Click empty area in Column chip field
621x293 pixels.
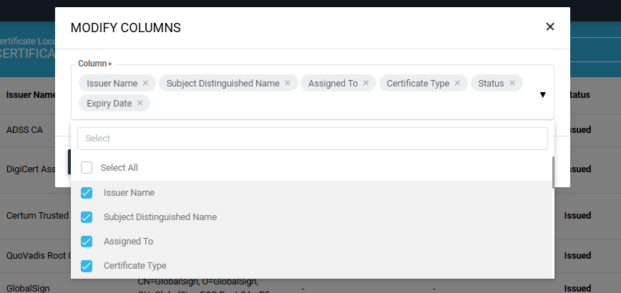[322, 104]
